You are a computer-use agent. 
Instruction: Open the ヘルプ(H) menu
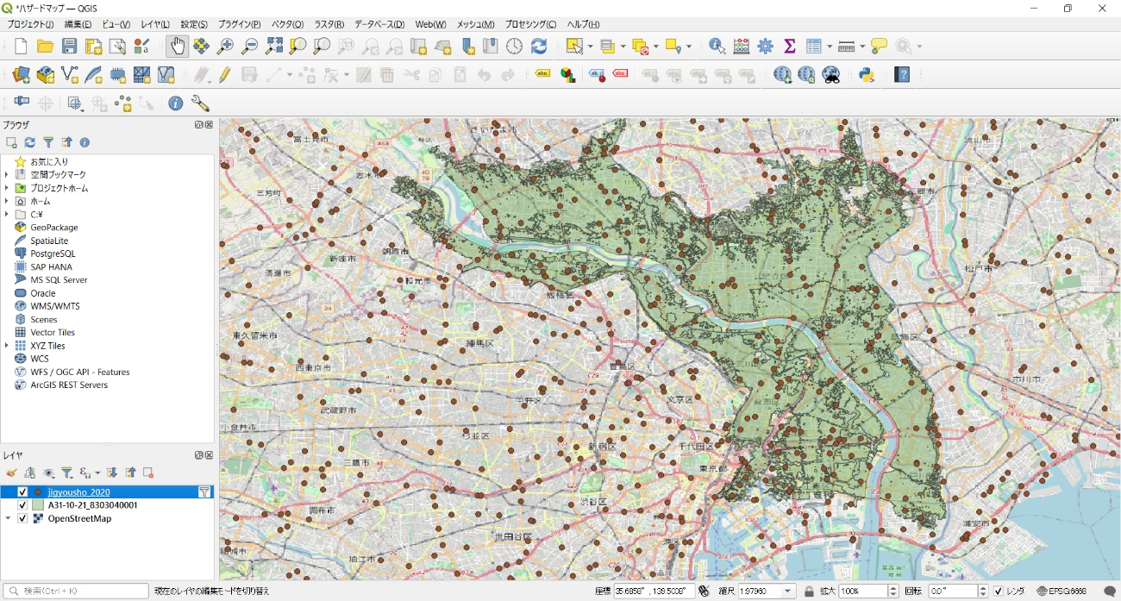tap(583, 24)
